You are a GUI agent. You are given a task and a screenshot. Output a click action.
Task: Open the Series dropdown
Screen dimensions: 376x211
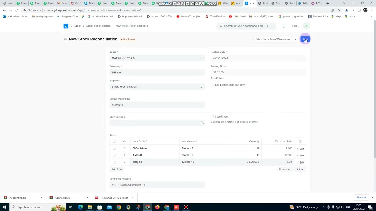[x=157, y=58]
